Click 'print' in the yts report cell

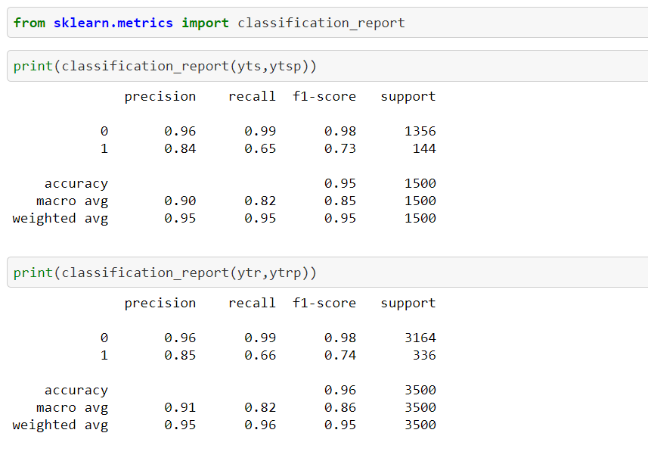pos(33,66)
